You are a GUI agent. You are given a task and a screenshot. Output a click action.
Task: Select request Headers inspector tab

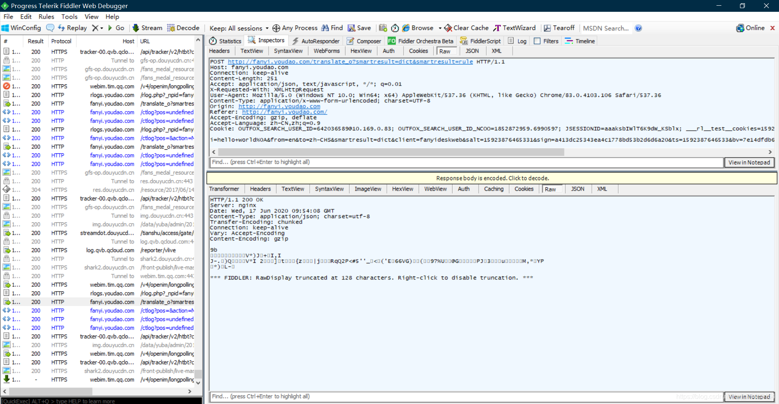click(219, 51)
